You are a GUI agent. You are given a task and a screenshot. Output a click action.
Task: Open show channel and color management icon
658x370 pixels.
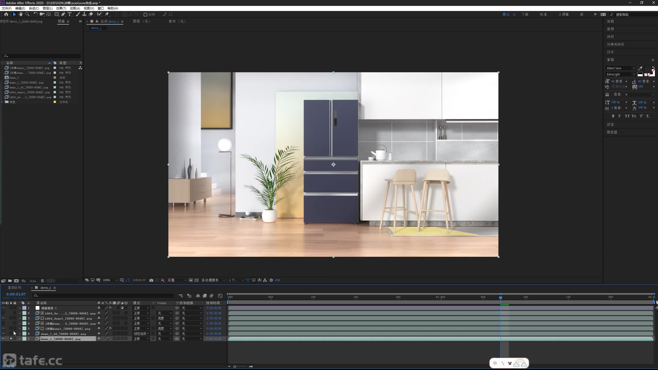[163, 280]
